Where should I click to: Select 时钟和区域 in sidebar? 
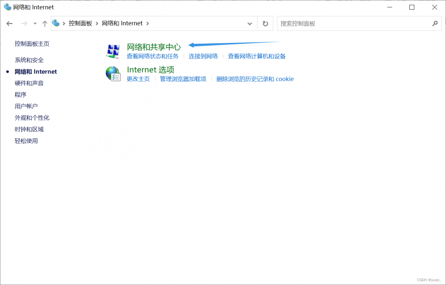29,129
